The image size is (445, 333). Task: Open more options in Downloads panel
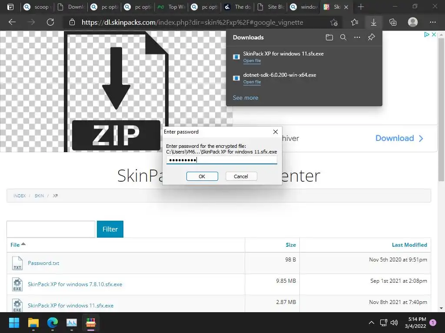pos(357,37)
